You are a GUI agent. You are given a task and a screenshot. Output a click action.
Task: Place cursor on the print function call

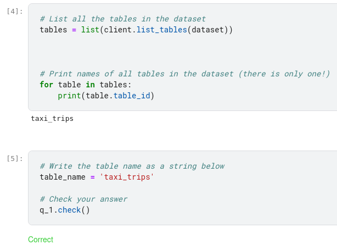(69, 96)
